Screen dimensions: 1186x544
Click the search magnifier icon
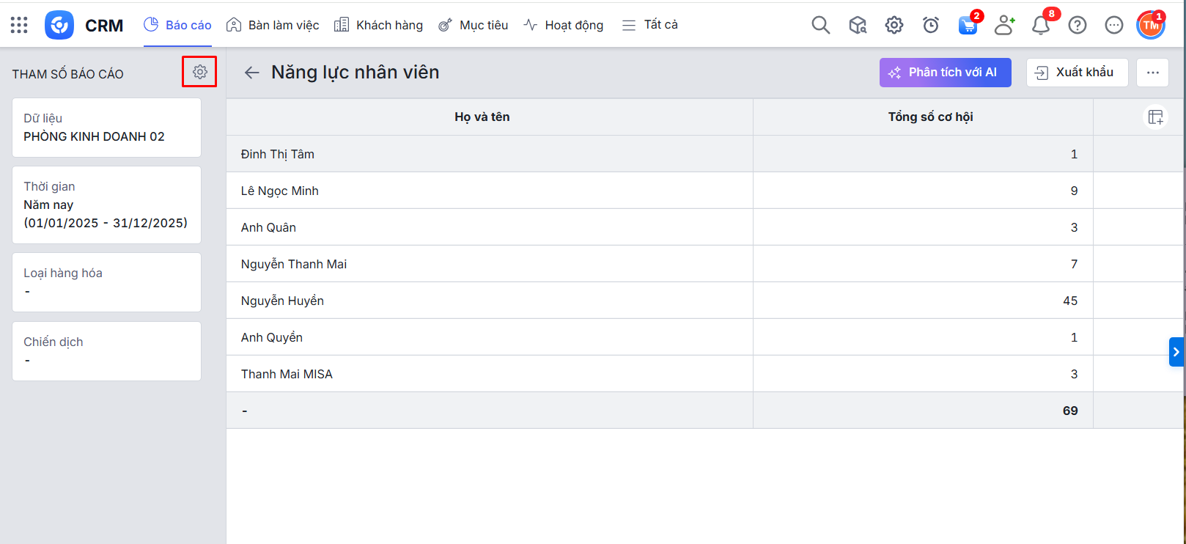[x=820, y=25]
